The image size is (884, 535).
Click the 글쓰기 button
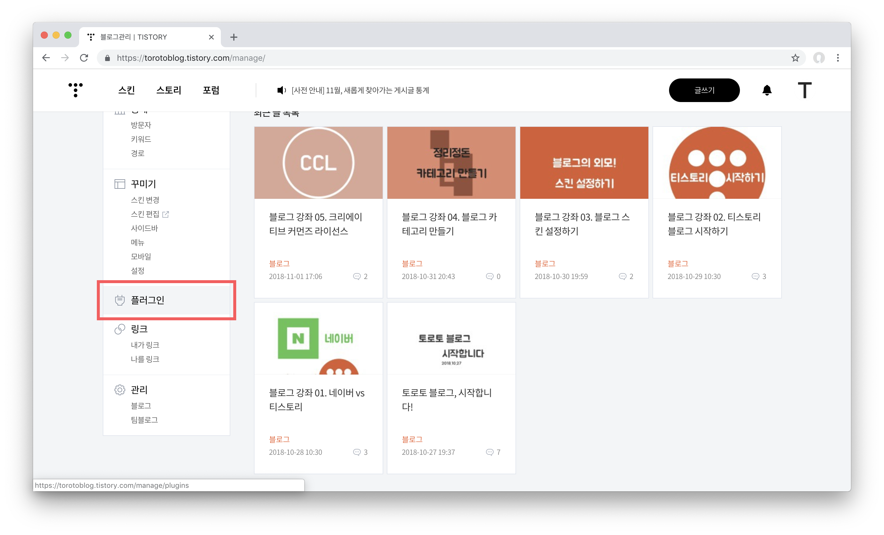(x=704, y=90)
